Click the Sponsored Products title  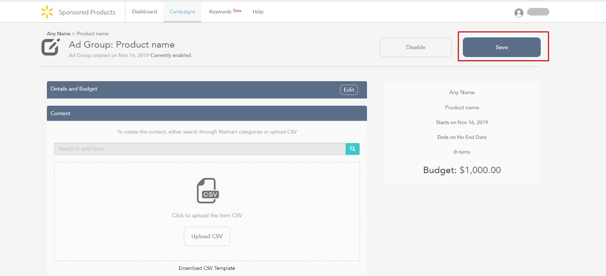[87, 12]
